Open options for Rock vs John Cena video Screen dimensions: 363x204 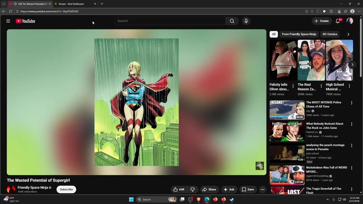352,124
